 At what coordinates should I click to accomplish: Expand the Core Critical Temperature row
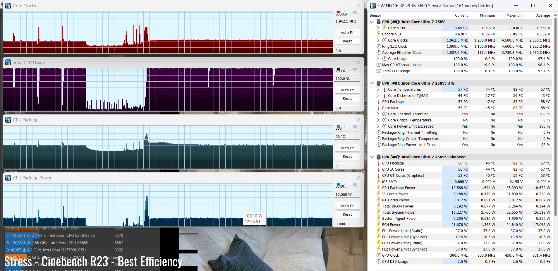pyautogui.click(x=378, y=120)
